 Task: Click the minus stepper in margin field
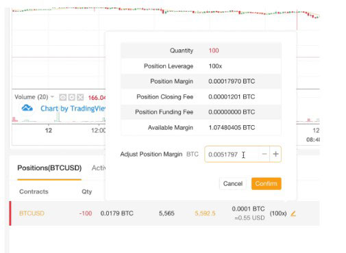(x=264, y=154)
